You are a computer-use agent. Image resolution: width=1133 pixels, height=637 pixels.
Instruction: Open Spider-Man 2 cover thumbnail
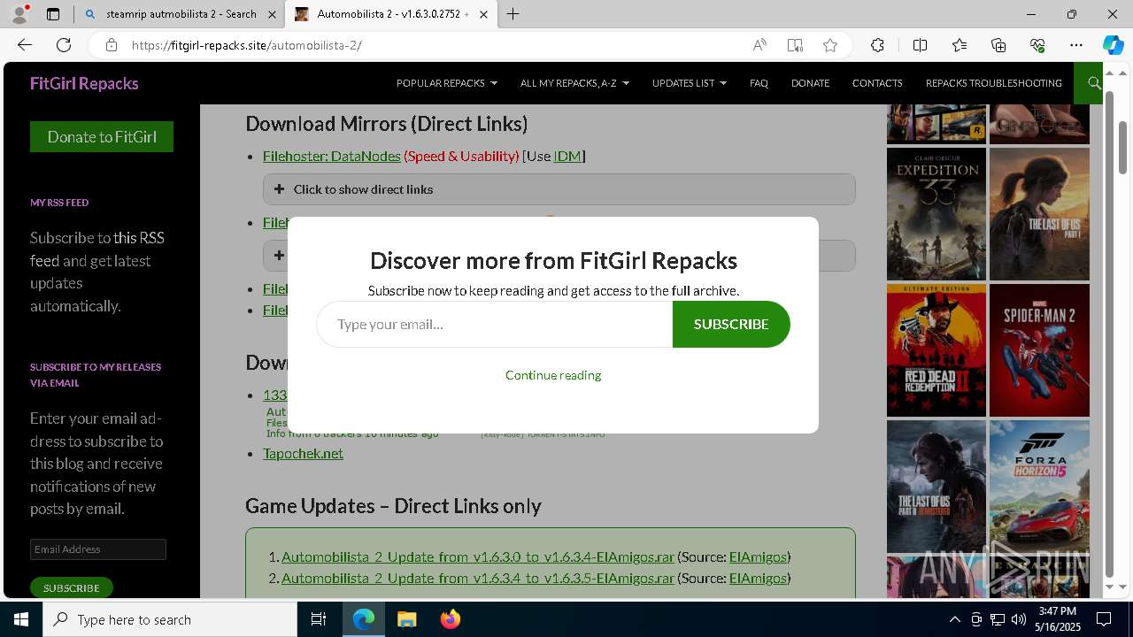pyautogui.click(x=1039, y=350)
